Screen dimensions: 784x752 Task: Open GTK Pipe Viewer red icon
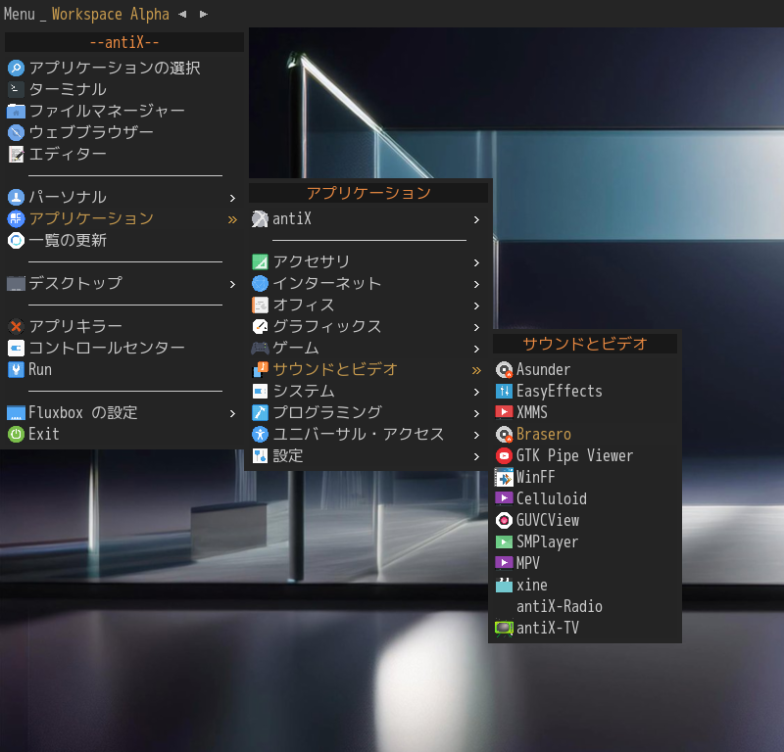[504, 455]
